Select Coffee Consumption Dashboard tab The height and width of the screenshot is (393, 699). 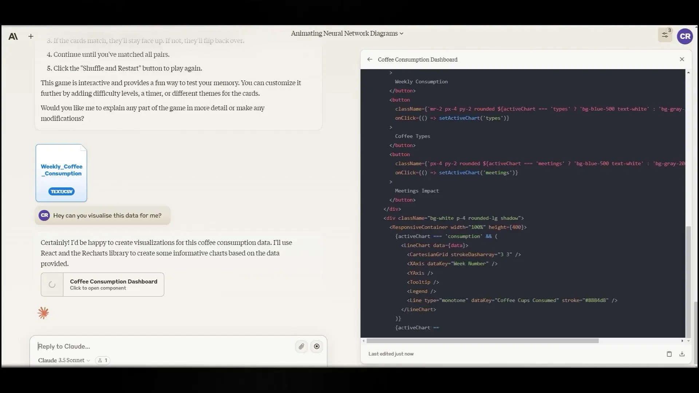coord(418,59)
